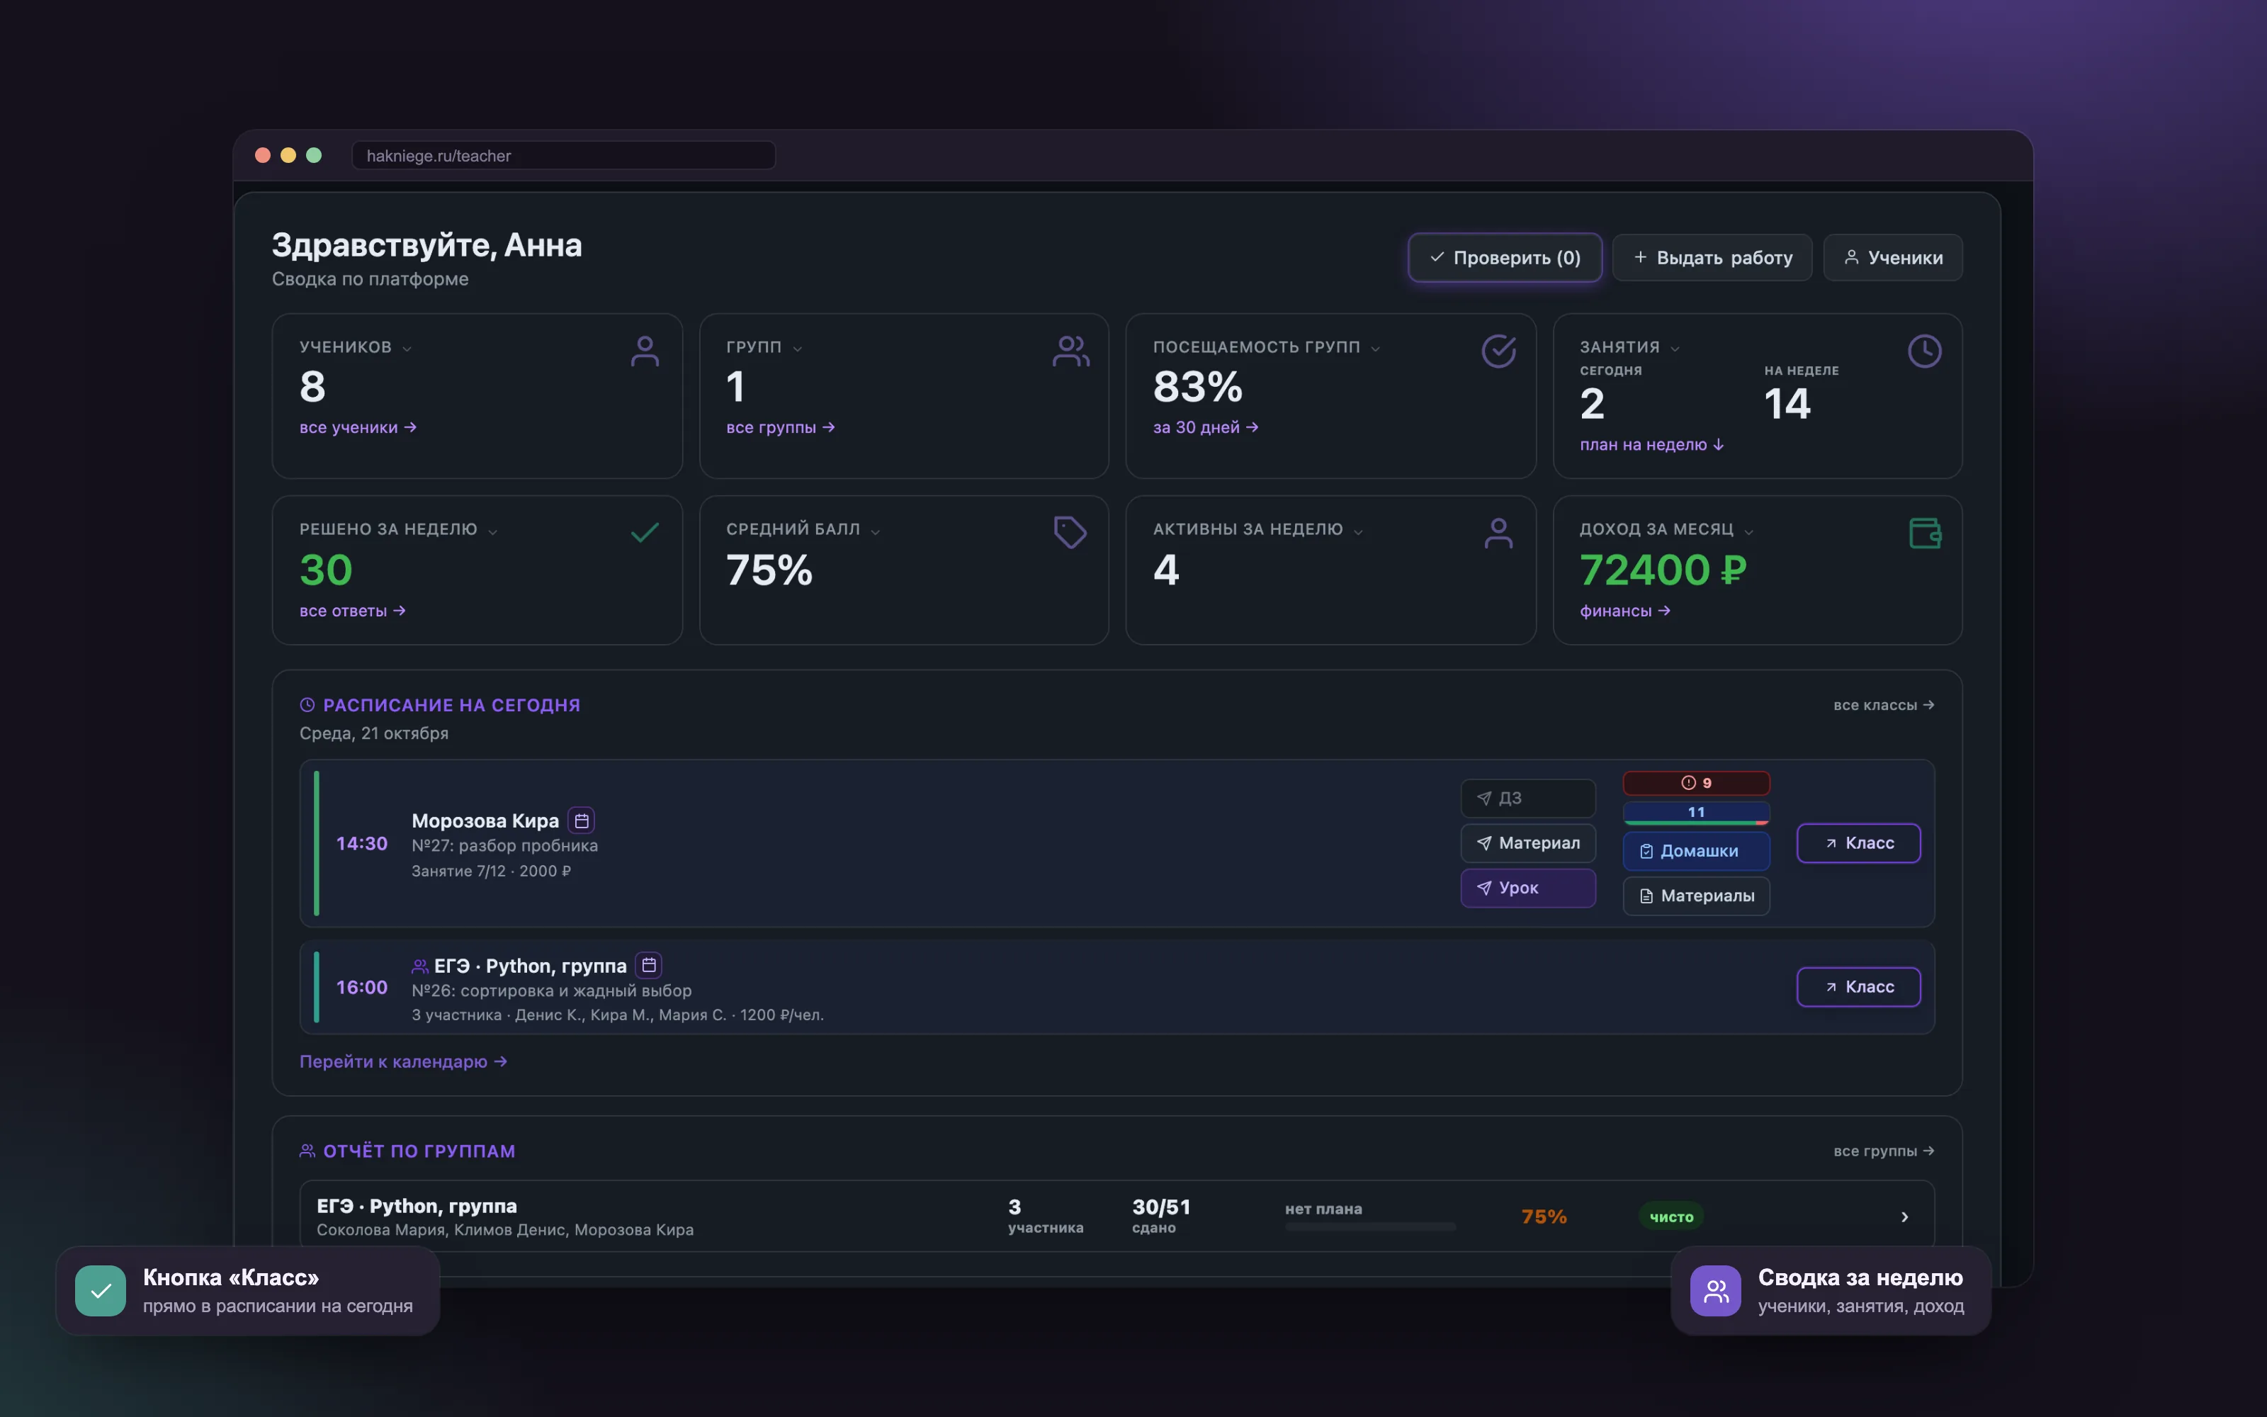The width and height of the screenshot is (2267, 1417).
Task: Click the clock icon beside Расписание на сегодня
Action: click(307, 705)
